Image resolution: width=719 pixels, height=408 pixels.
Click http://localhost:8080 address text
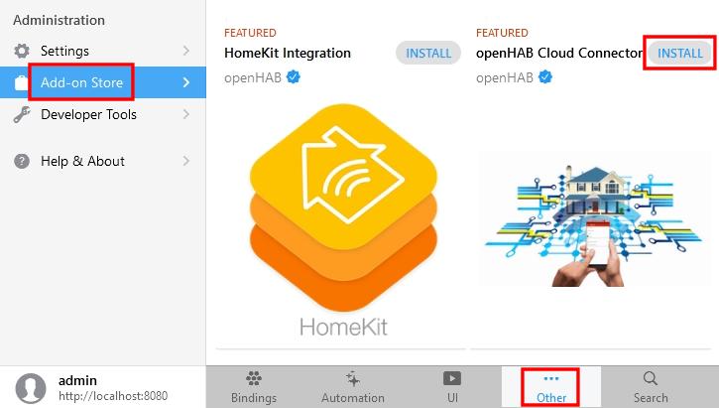click(113, 396)
